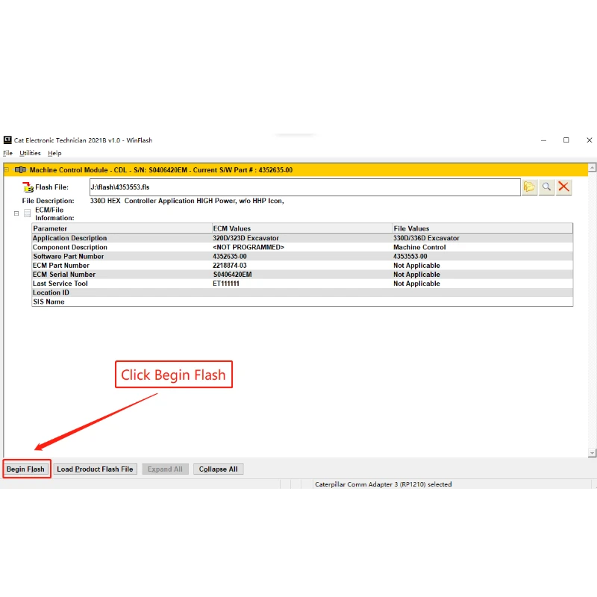The height and width of the screenshot is (597, 597).
Task: Click the ECM/File Information label
Action: 54,213
